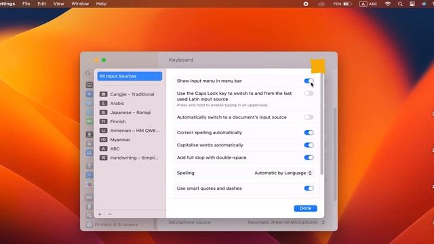
Task: Click the screen recording stop icon in menu bar
Action: tap(306, 4)
